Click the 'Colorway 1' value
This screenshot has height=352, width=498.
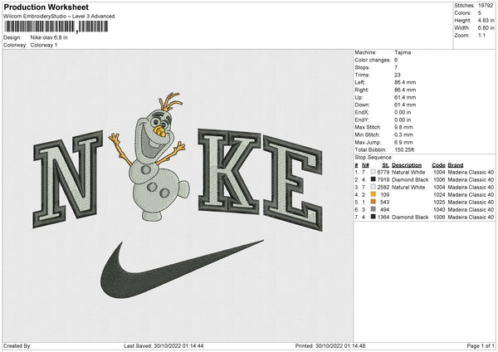[x=44, y=45]
